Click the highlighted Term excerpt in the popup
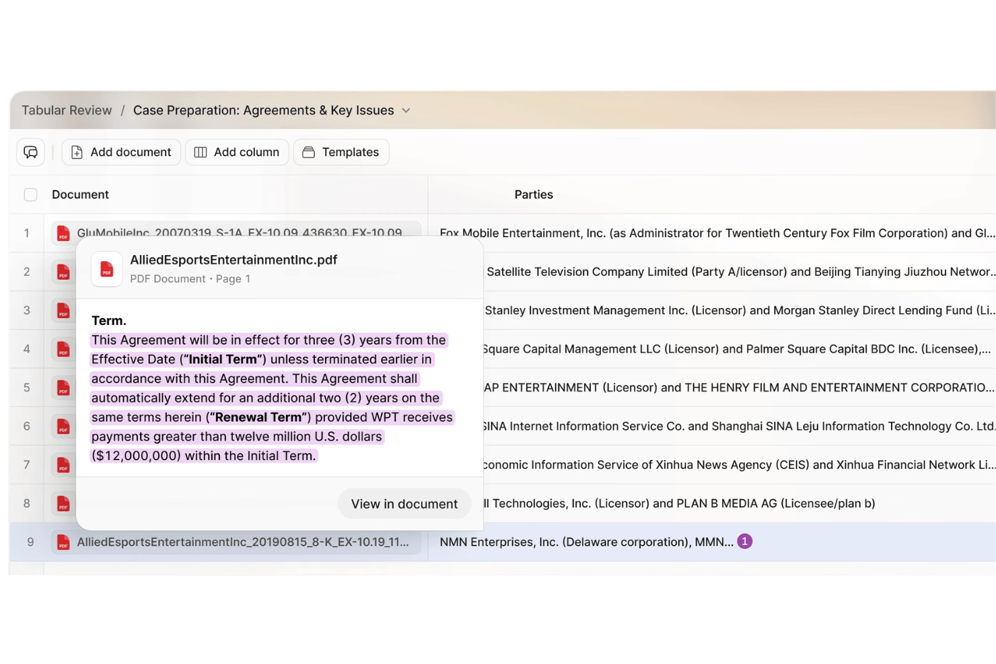This screenshot has height=664, width=996. pos(272,398)
